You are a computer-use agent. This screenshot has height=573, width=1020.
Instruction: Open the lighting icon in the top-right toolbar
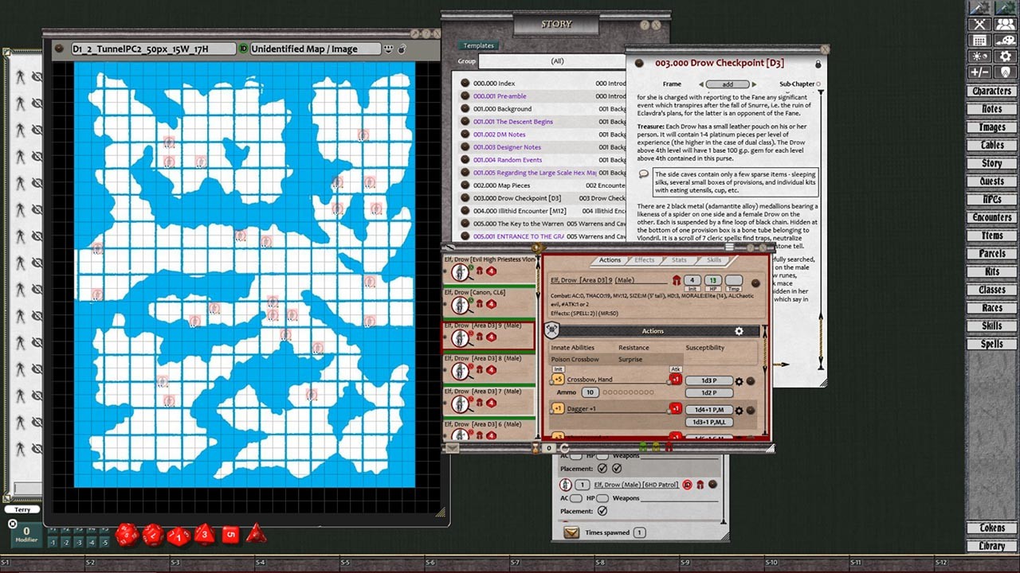(979, 56)
